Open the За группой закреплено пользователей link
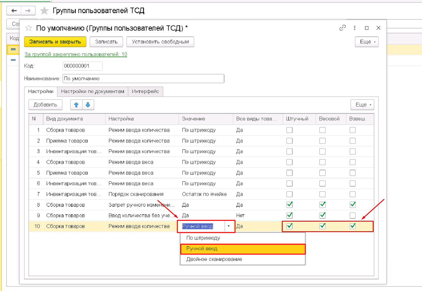Image resolution: width=422 pixels, height=291 pixels. [x=76, y=54]
